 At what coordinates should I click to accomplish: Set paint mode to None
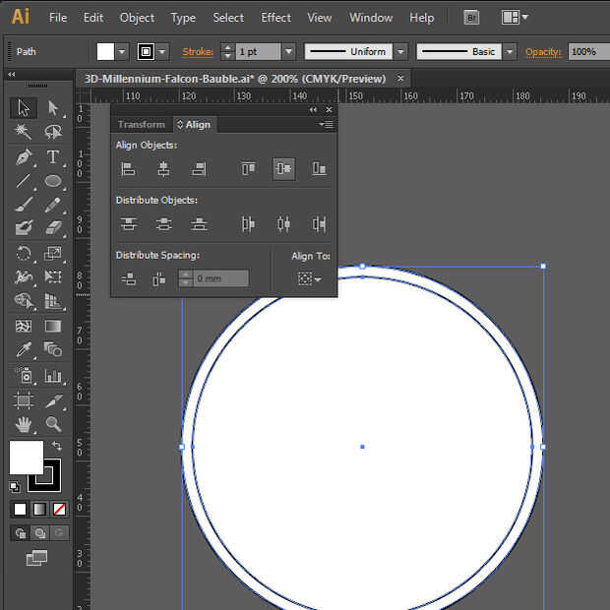pyautogui.click(x=59, y=509)
